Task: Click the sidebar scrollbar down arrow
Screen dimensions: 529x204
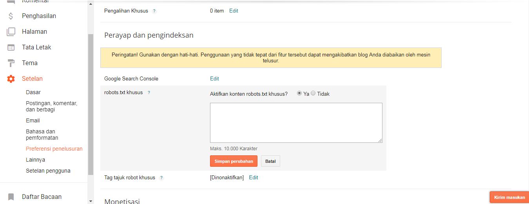Action: coord(91,201)
